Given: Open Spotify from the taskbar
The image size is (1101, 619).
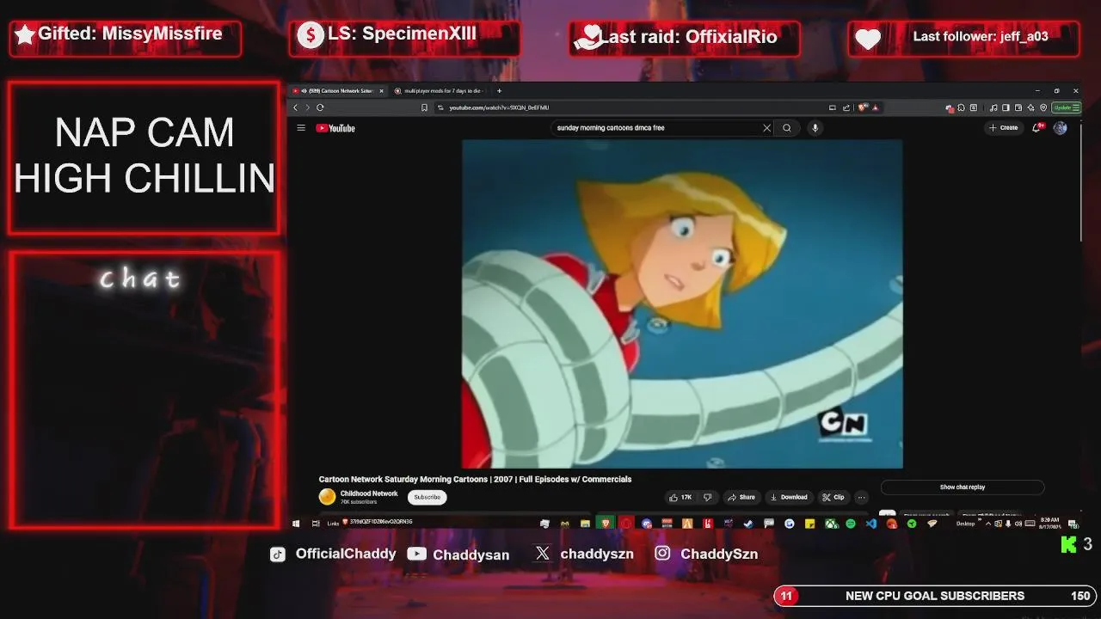Looking at the screenshot, I should click(x=850, y=523).
